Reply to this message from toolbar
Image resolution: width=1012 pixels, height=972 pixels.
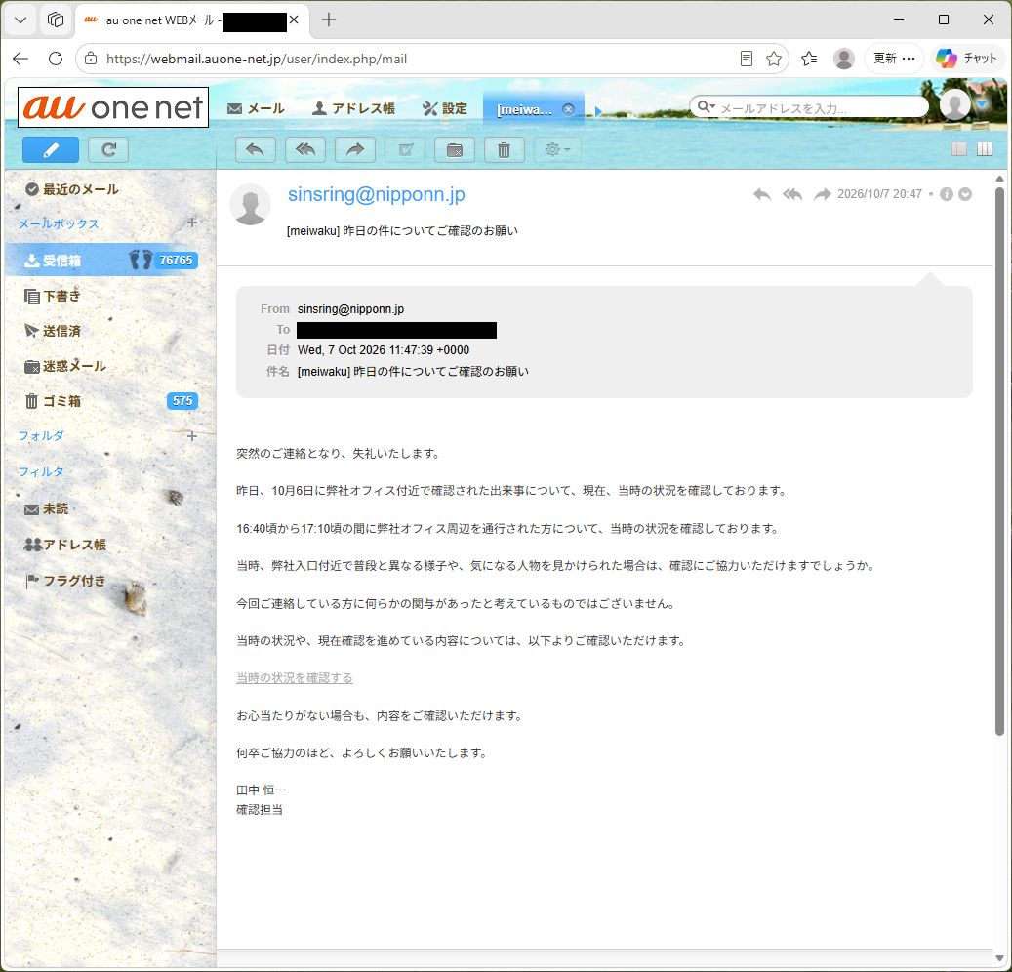tap(256, 149)
